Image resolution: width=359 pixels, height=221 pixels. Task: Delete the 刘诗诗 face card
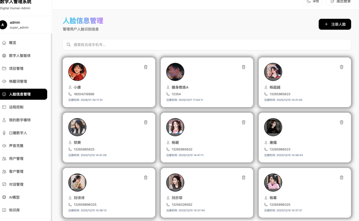pos(146,178)
